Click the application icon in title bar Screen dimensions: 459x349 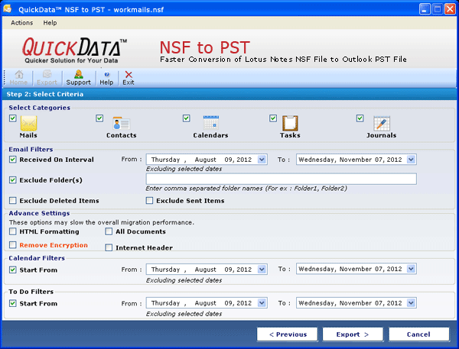point(8,8)
